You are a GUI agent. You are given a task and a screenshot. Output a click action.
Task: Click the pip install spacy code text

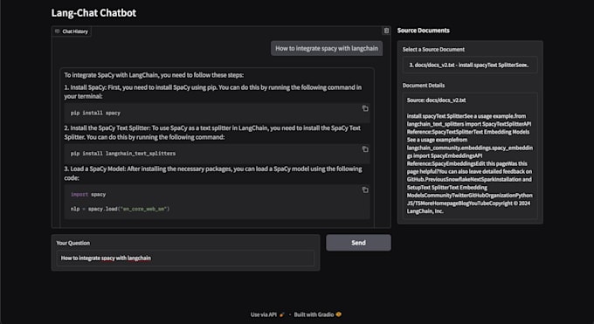(x=95, y=113)
